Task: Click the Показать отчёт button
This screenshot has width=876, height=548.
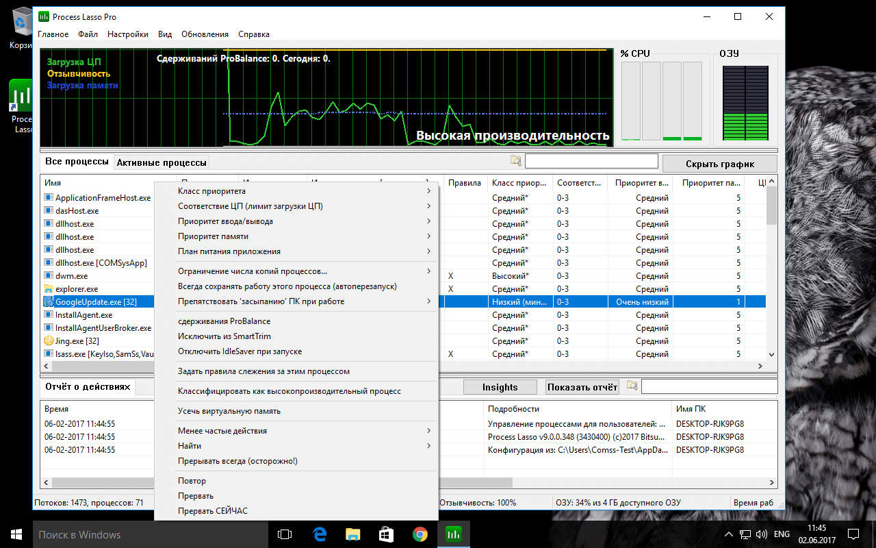Action: 582,387
